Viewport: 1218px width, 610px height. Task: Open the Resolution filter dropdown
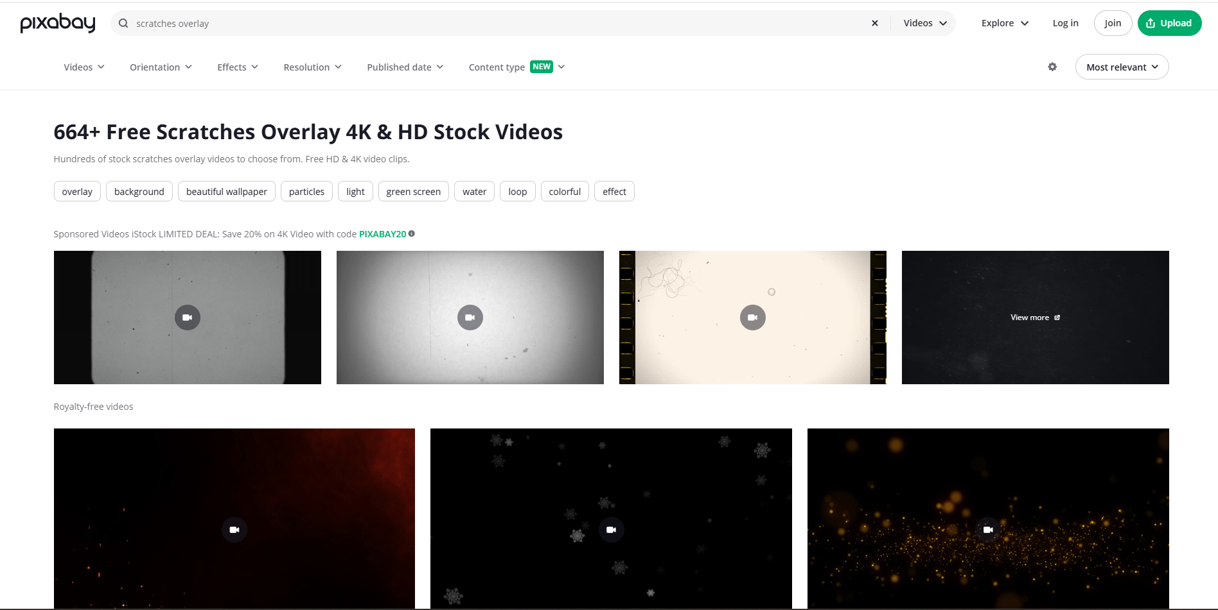tap(313, 67)
